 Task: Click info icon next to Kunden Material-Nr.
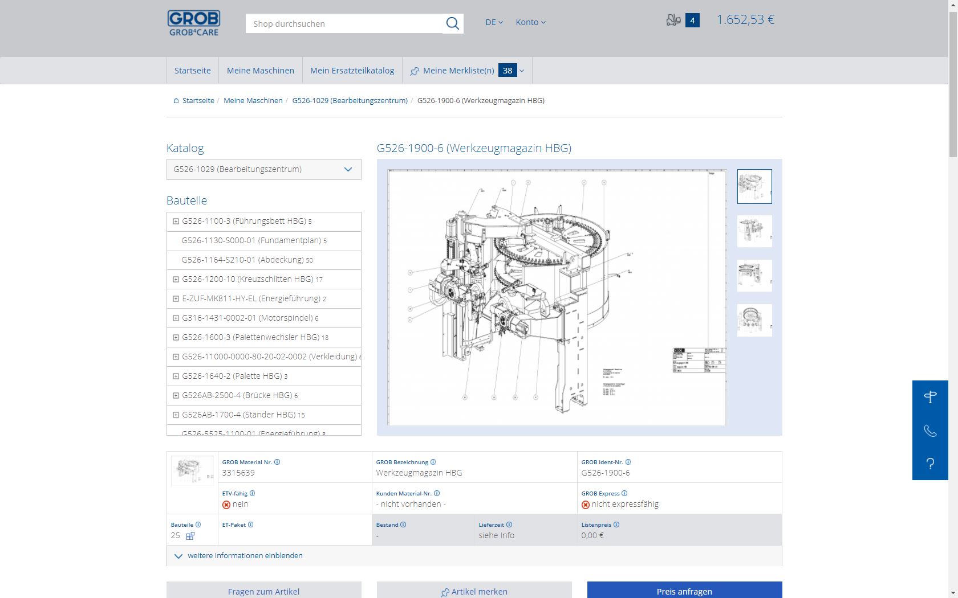tap(437, 493)
